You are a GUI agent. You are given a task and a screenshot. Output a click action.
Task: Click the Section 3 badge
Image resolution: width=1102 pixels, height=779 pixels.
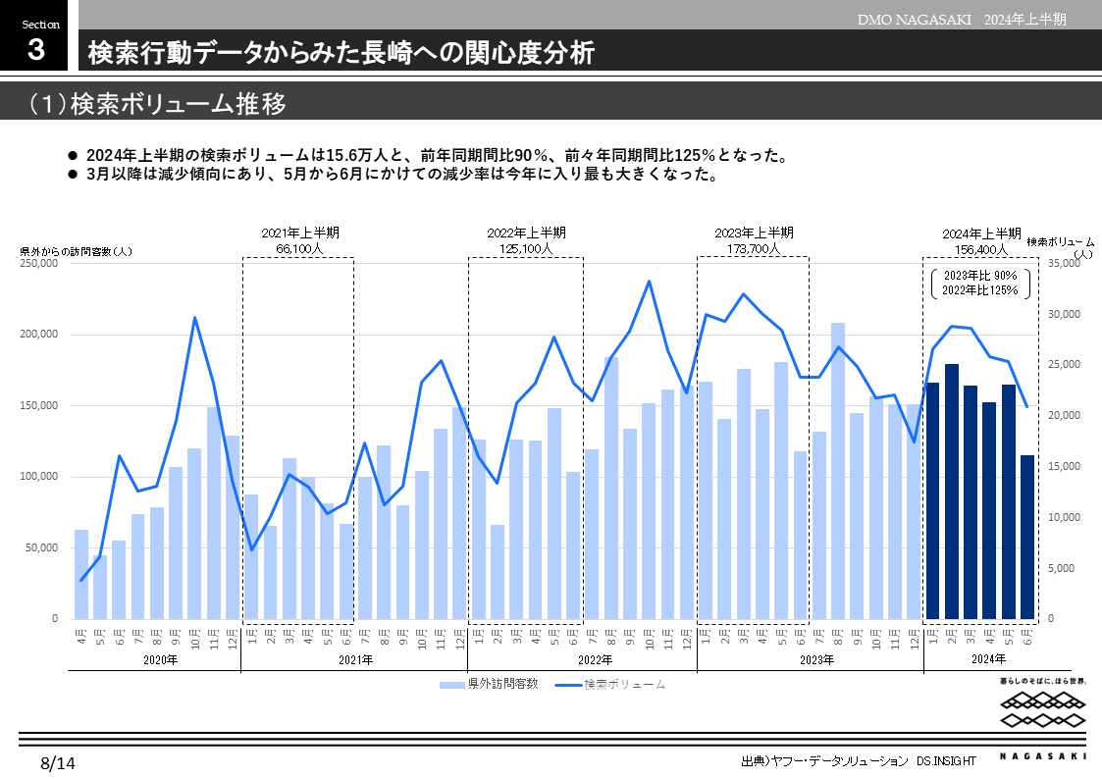33,35
